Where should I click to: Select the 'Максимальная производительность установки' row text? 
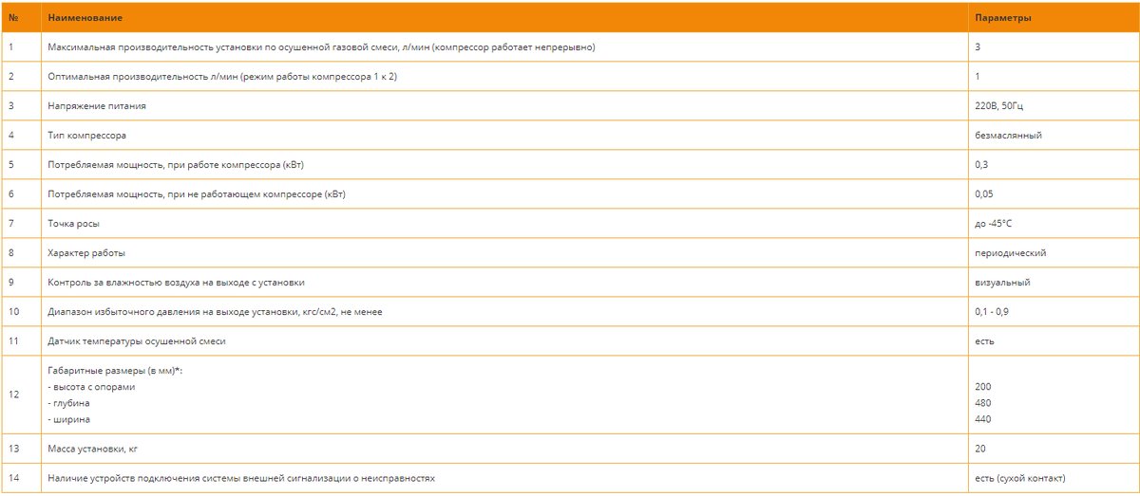[x=321, y=46]
